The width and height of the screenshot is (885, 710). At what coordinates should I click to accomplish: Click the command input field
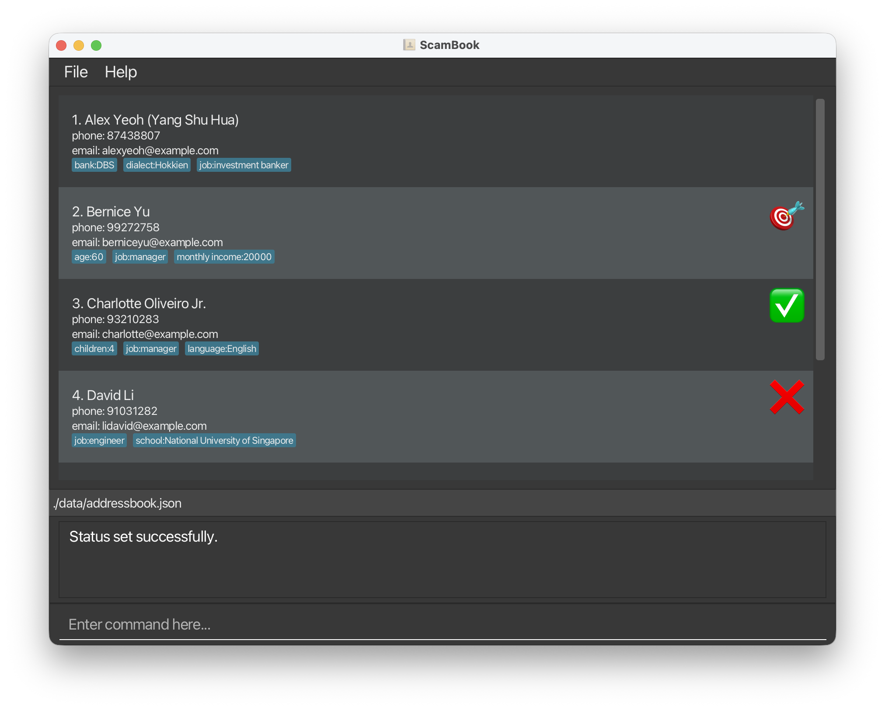pos(442,624)
